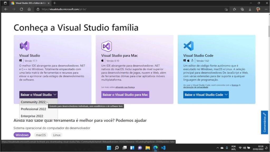Click the Conheça a Visual Studio família heading

tap(76, 28)
